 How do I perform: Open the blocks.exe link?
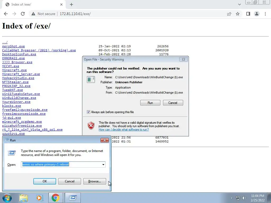click(x=12, y=106)
